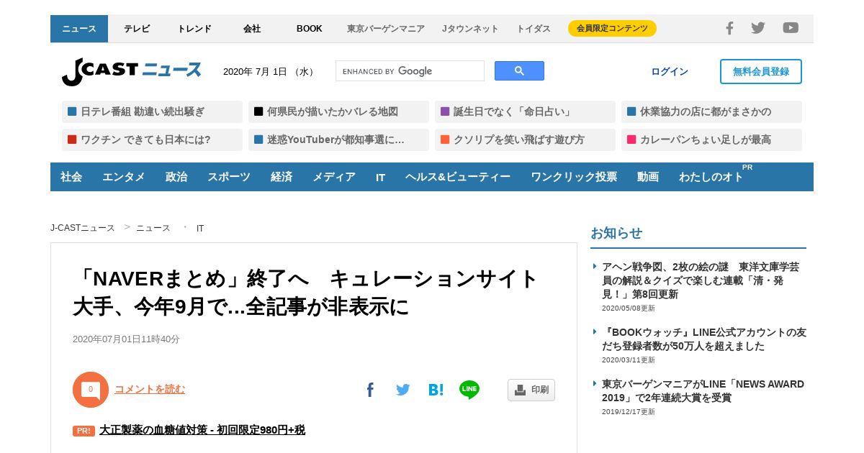The height and width of the screenshot is (453, 864).
Task: Click the ログイン link
Action: [670, 72]
